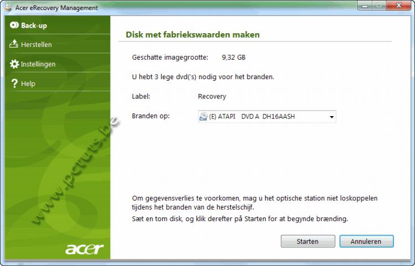415x266 pixels.
Task: Click the Instellingen gear icon
Action: (x=14, y=64)
